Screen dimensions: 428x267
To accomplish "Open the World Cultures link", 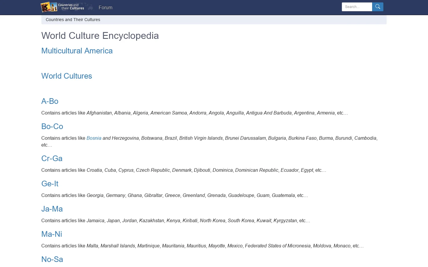I will [x=67, y=76].
